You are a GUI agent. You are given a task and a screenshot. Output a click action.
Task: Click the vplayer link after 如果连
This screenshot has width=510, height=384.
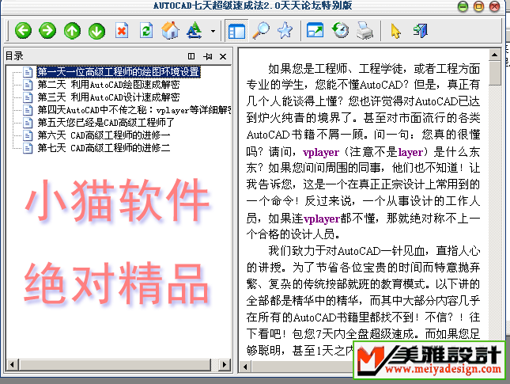coord(322,219)
